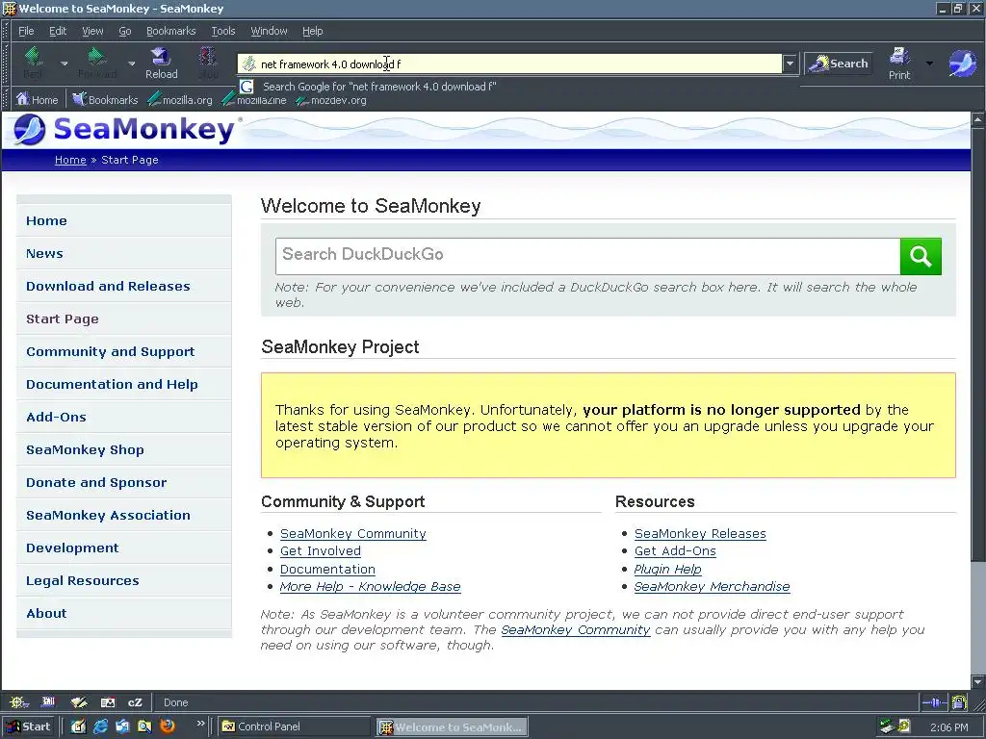Viewport: 986px width, 739px height.
Task: Switch to Control Panel taskbar button
Action: point(295,726)
